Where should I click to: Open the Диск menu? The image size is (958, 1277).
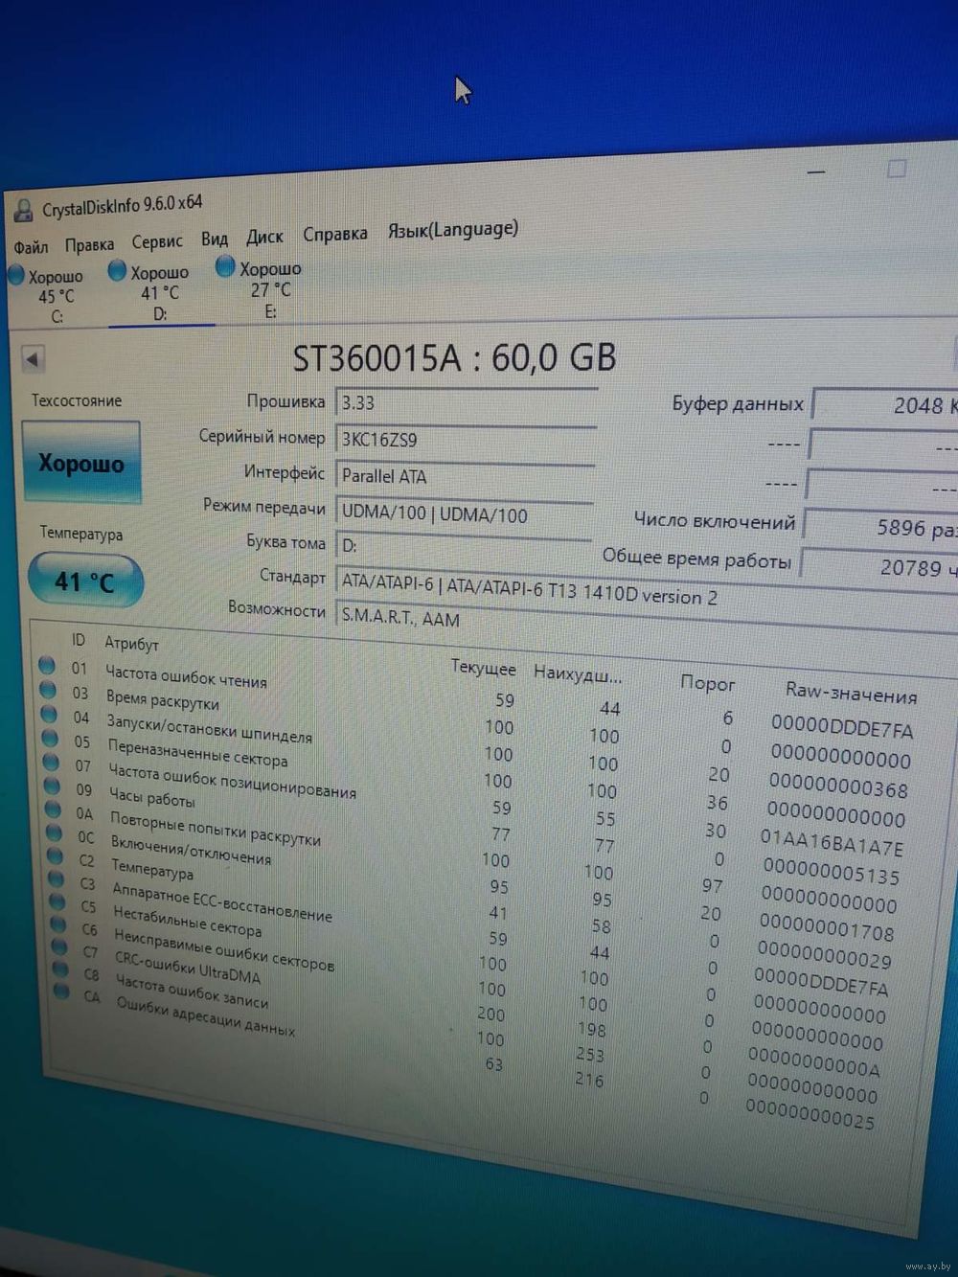264,237
